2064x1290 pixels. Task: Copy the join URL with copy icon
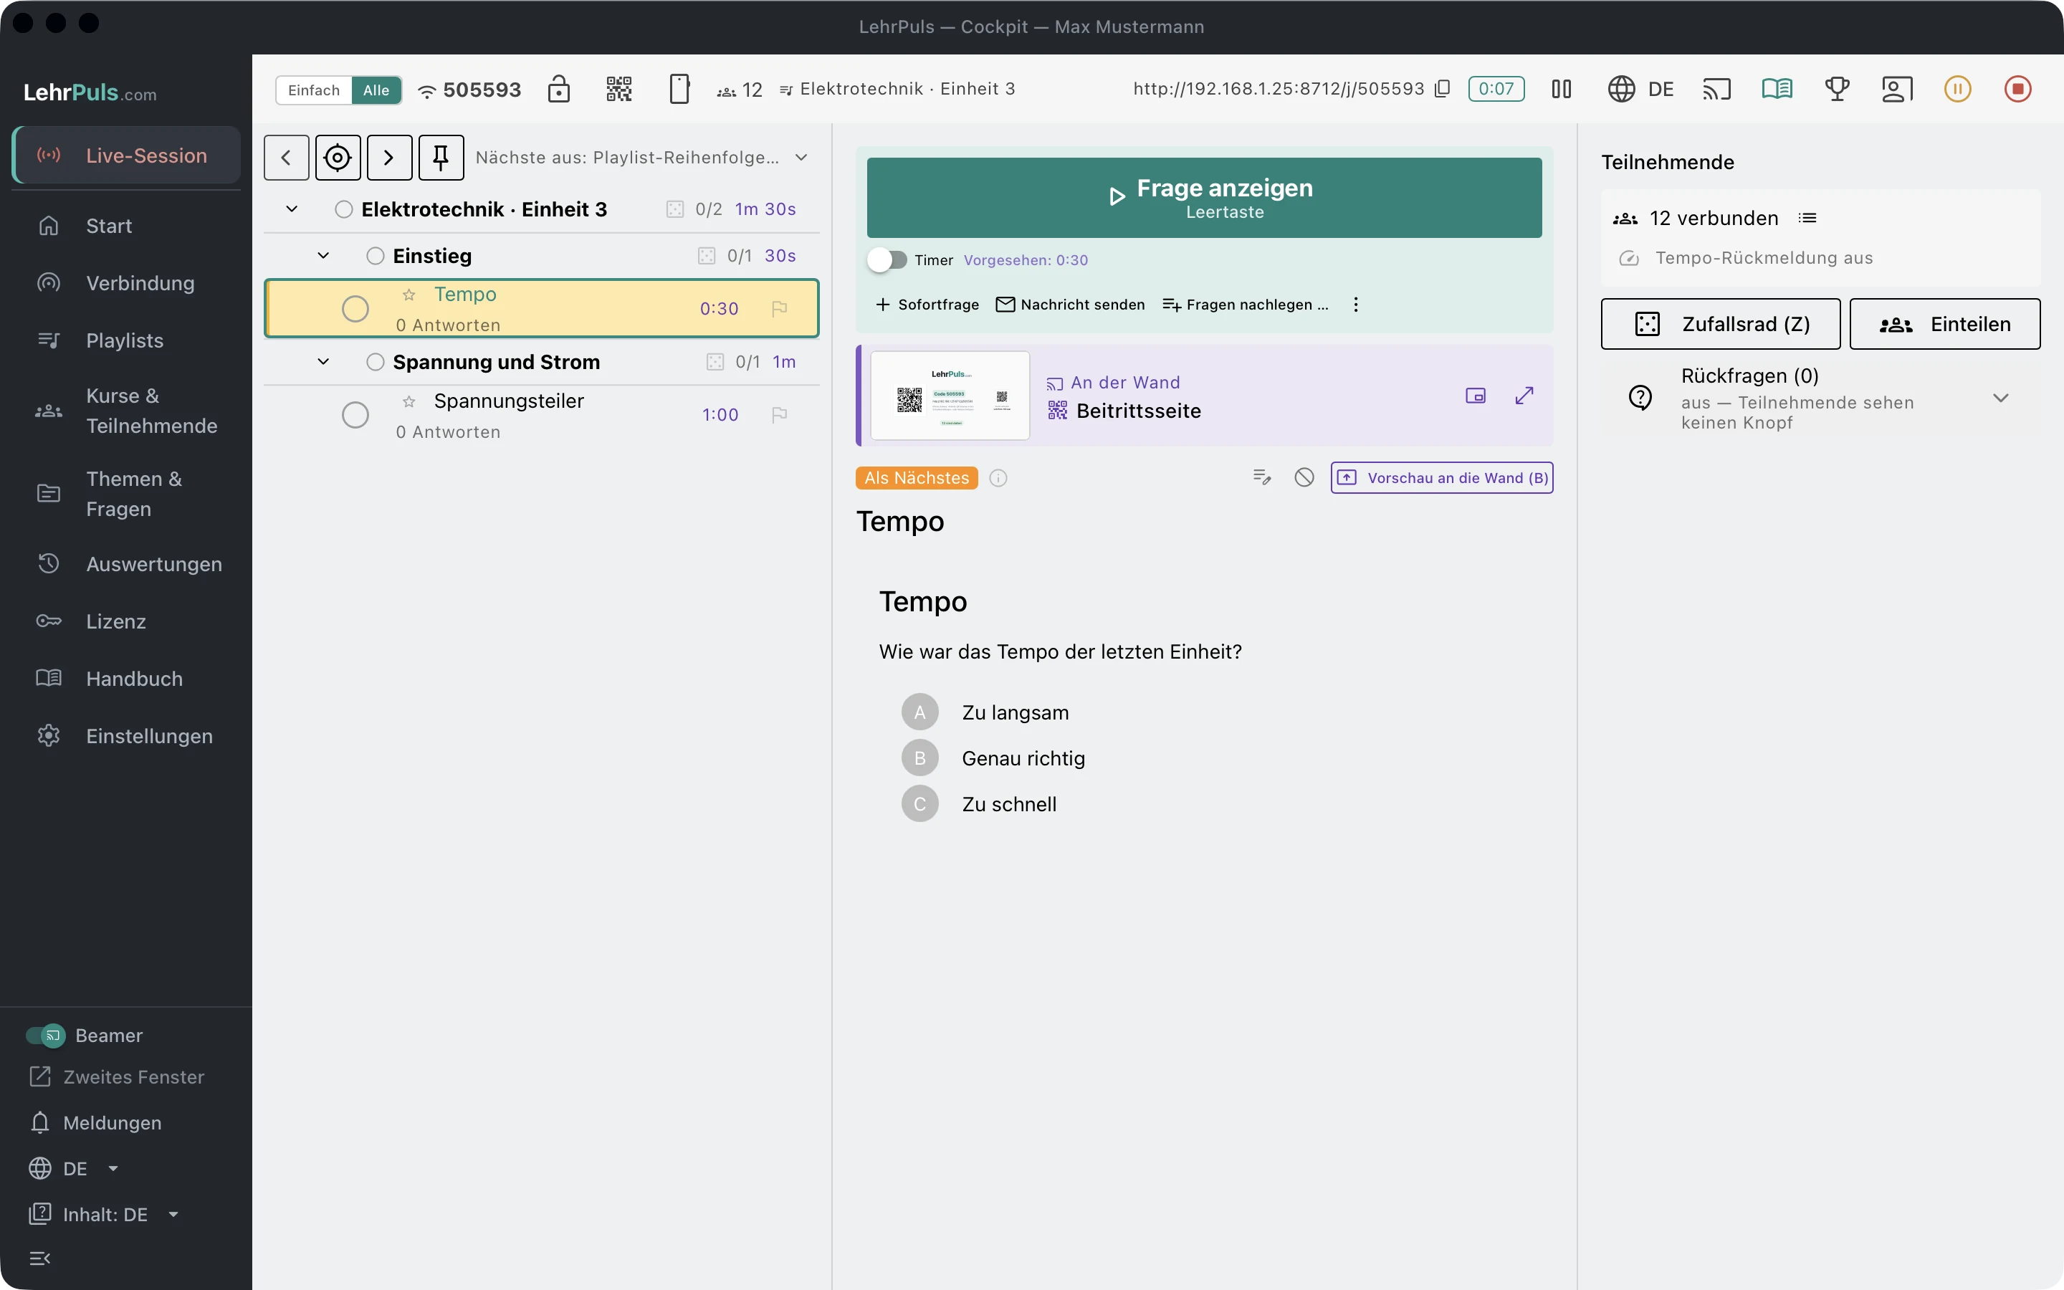[1442, 89]
